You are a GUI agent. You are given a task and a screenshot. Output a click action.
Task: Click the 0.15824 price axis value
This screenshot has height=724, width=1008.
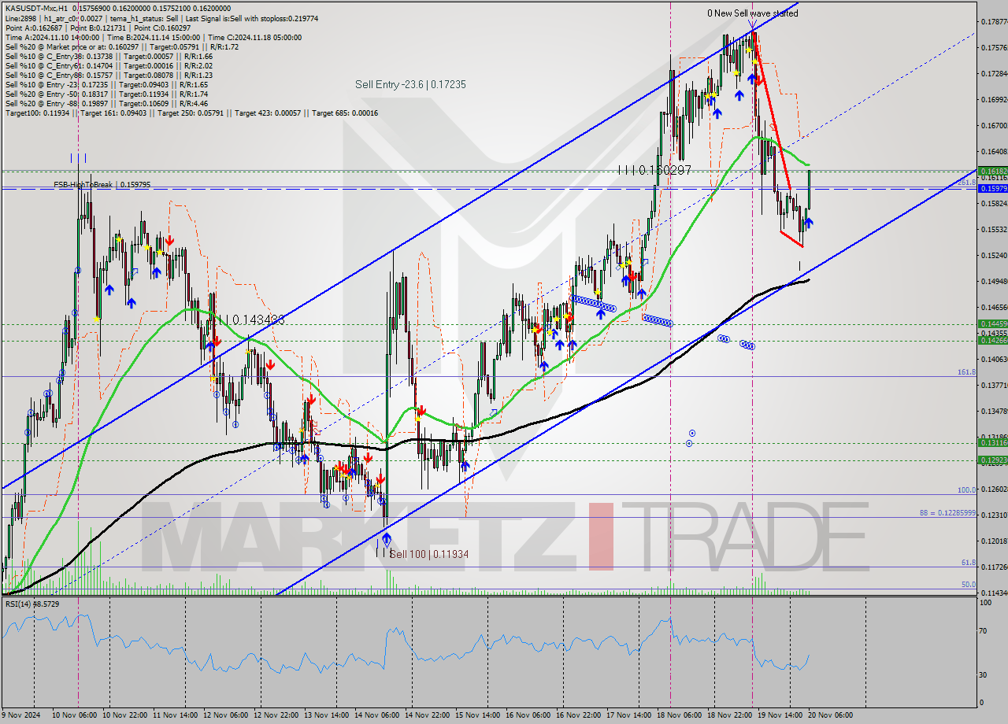coord(994,204)
